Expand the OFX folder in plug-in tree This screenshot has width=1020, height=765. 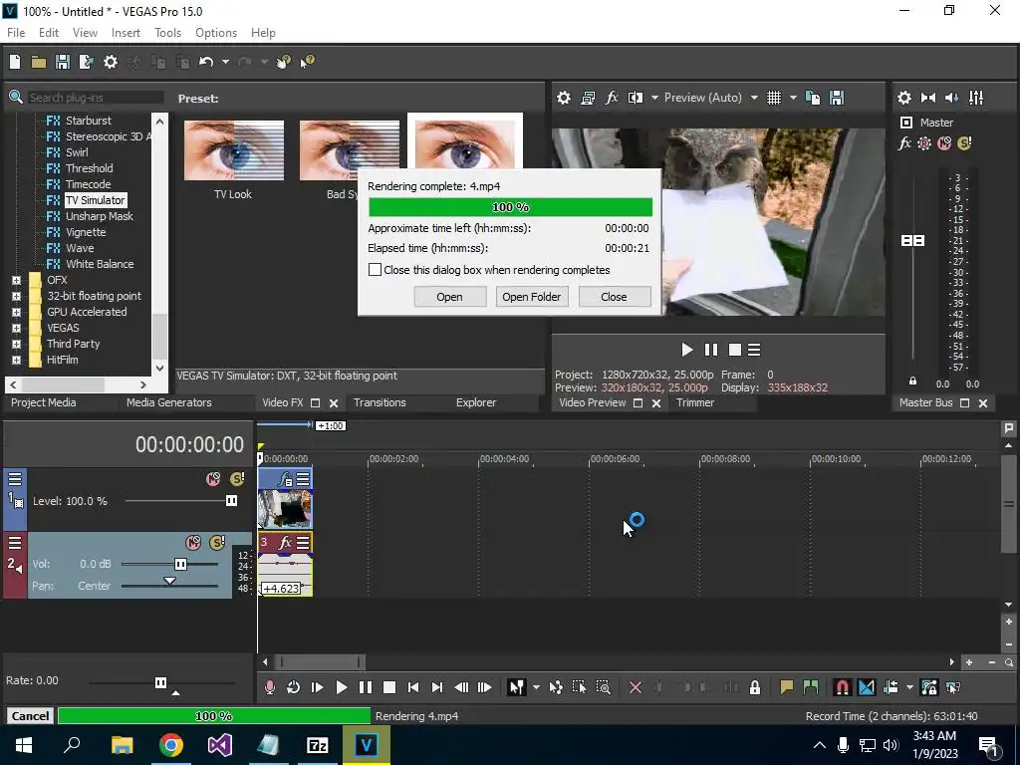pyautogui.click(x=16, y=280)
